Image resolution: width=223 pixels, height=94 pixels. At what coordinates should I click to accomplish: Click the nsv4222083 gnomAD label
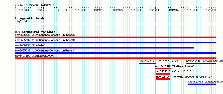204,61
